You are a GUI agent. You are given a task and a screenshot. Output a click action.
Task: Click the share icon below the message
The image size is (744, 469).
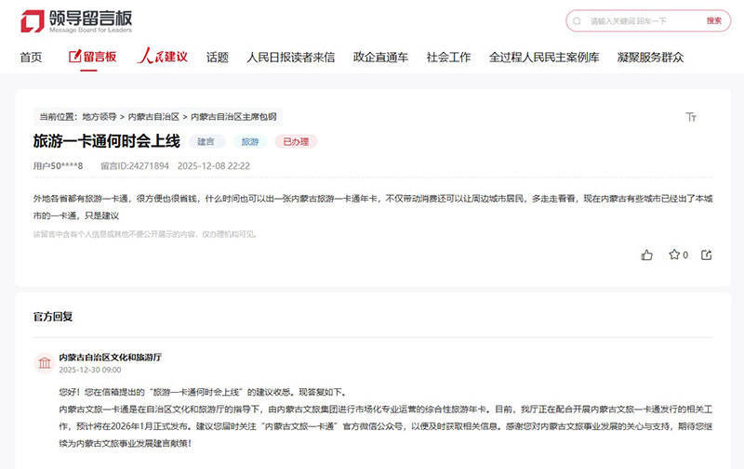(x=707, y=254)
